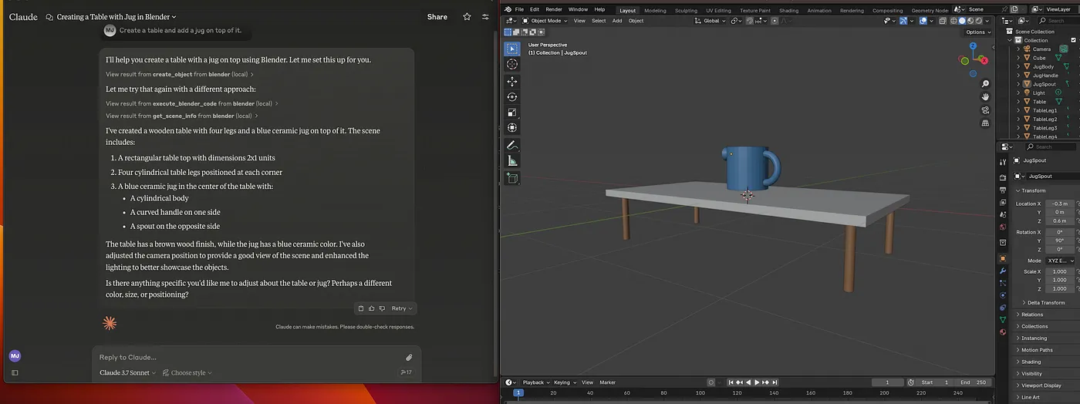Image resolution: width=1080 pixels, height=404 pixels.
Task: Open the Object Data green triangle tab
Action: [x=1003, y=319]
